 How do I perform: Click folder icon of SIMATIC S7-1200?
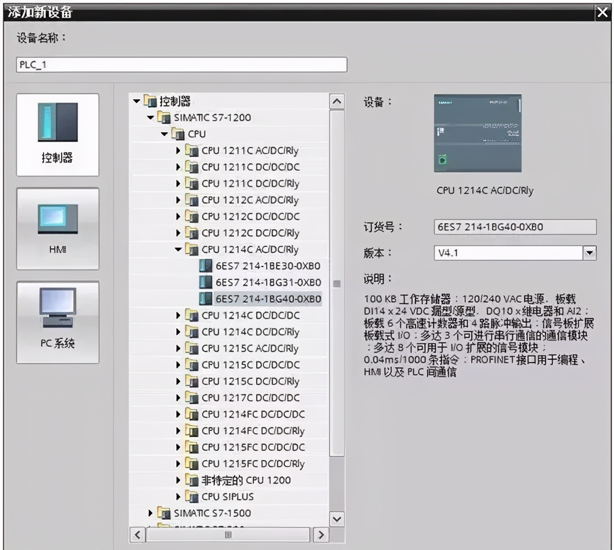tap(164, 117)
